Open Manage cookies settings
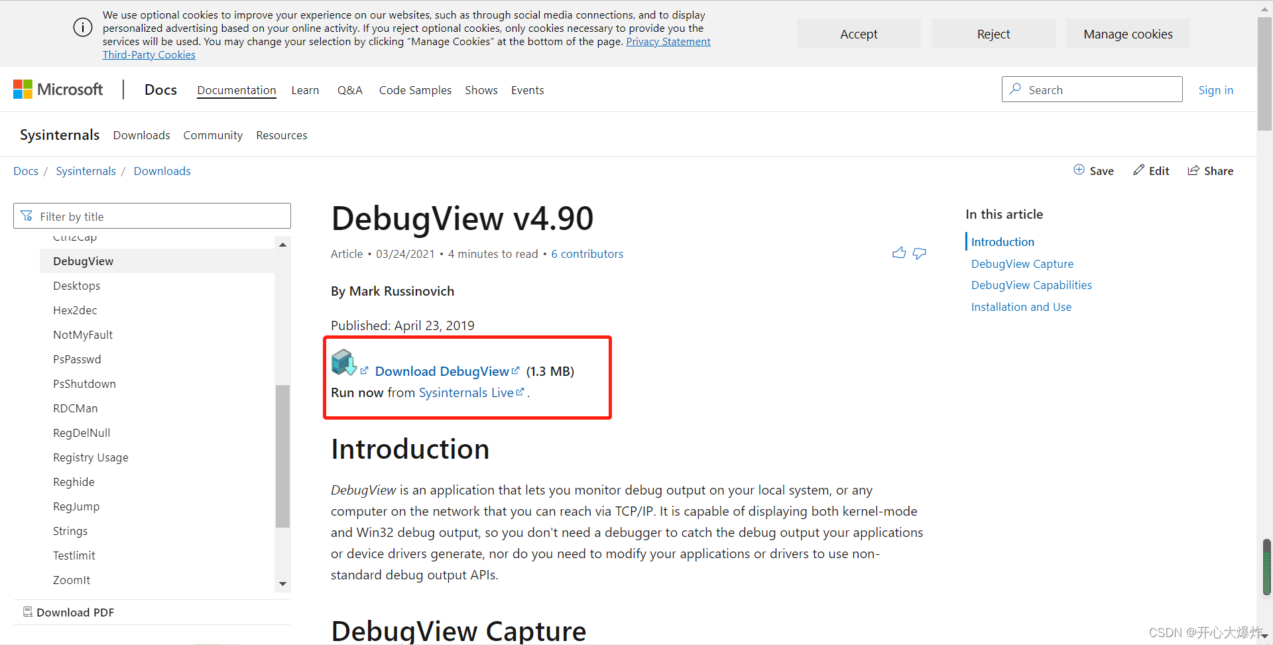 pyautogui.click(x=1127, y=33)
